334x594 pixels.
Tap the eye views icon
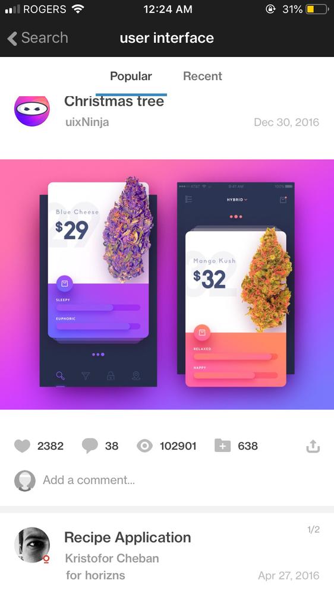(144, 446)
